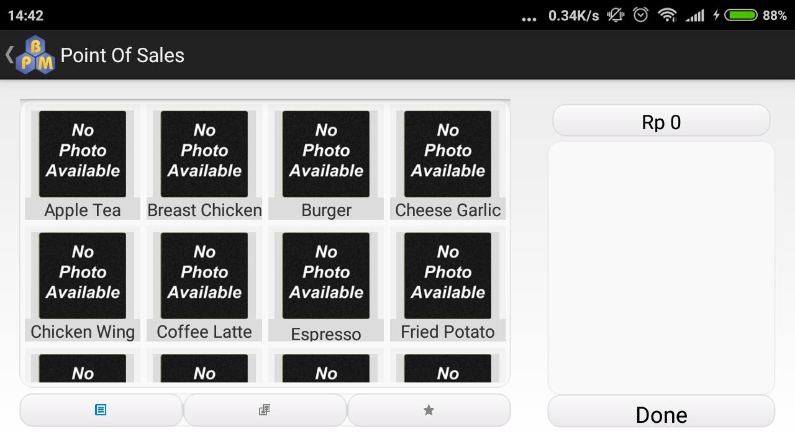Tap the battery indicator in status bar
Screen dimensions: 795x447
(x=740, y=15)
